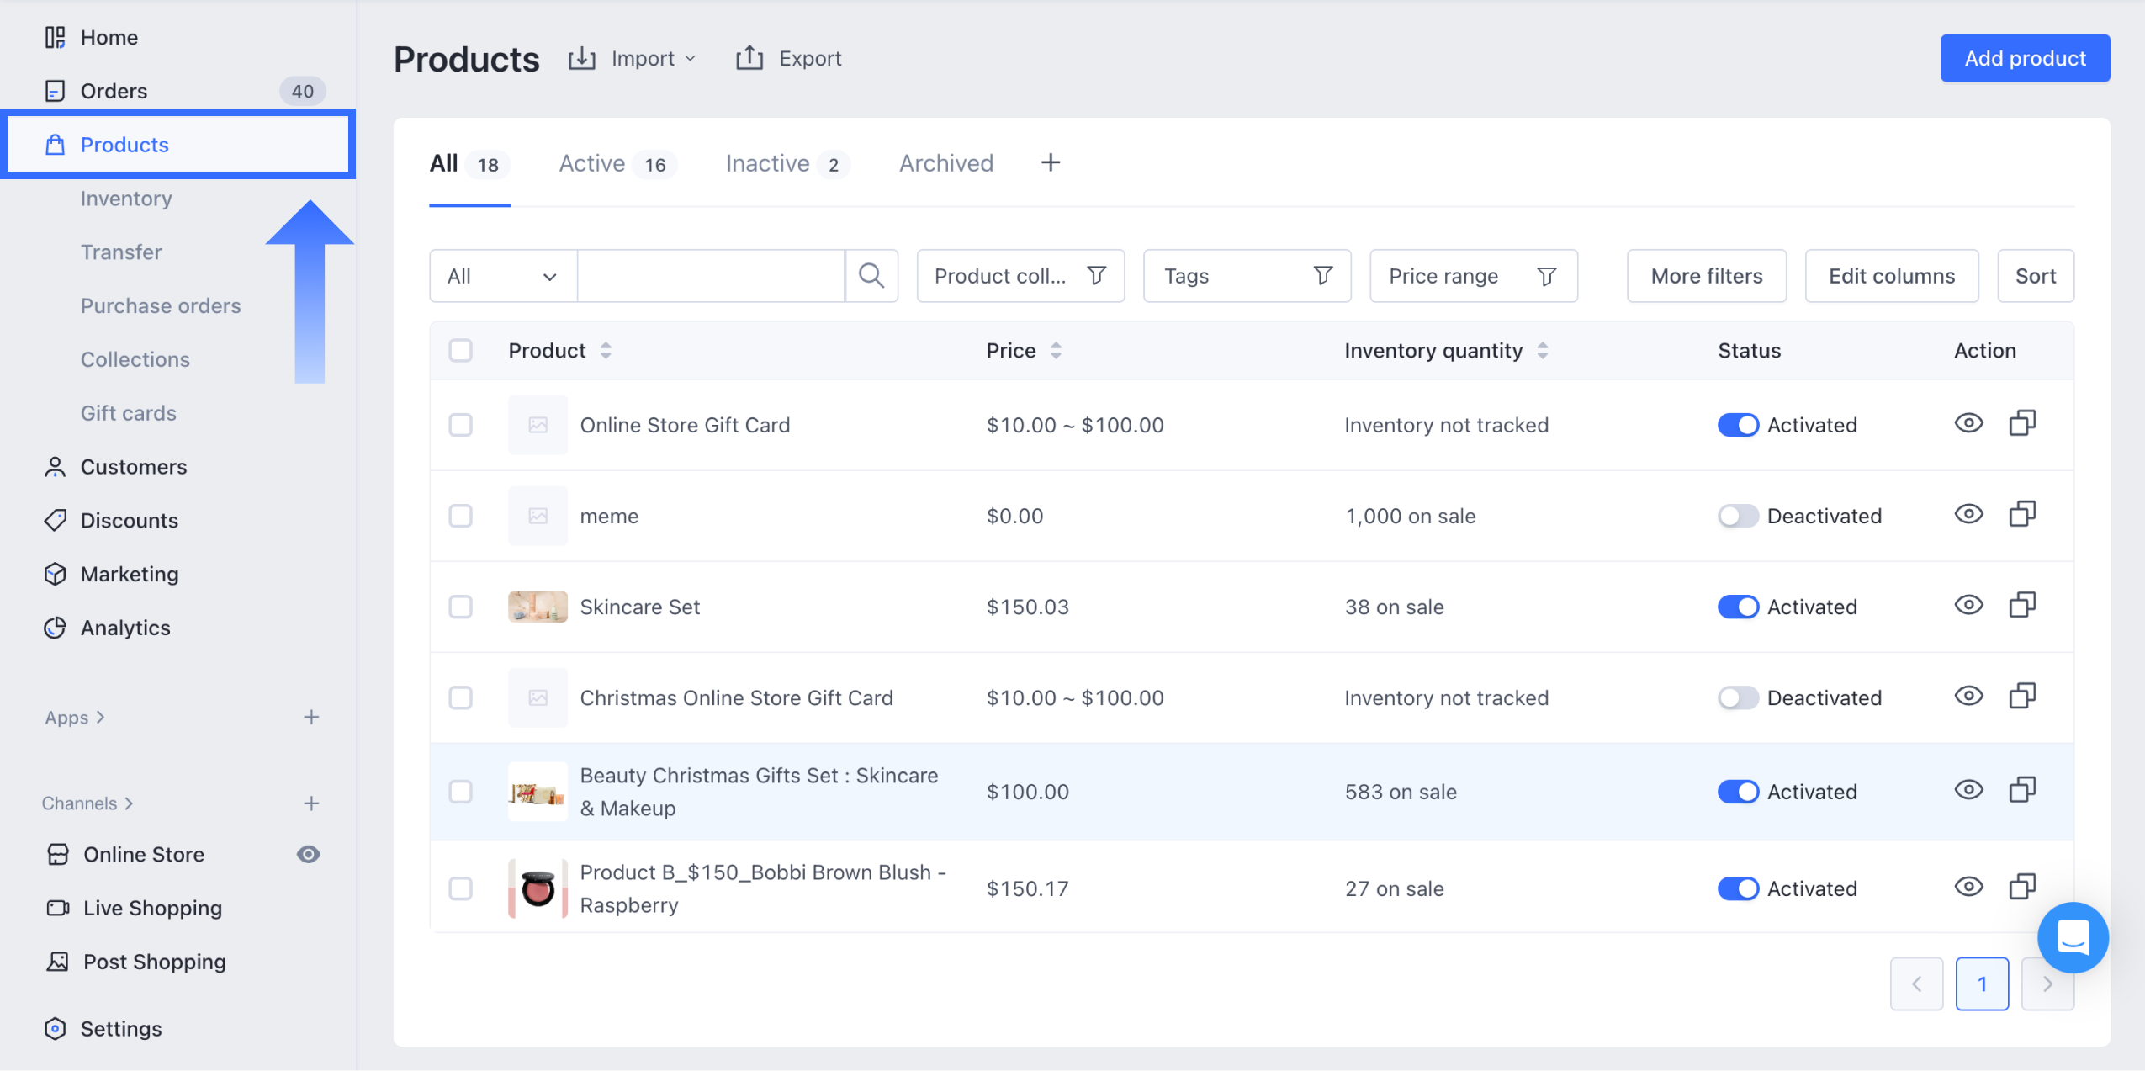
Task: Expand the Product collection filter
Action: pos(1020,276)
